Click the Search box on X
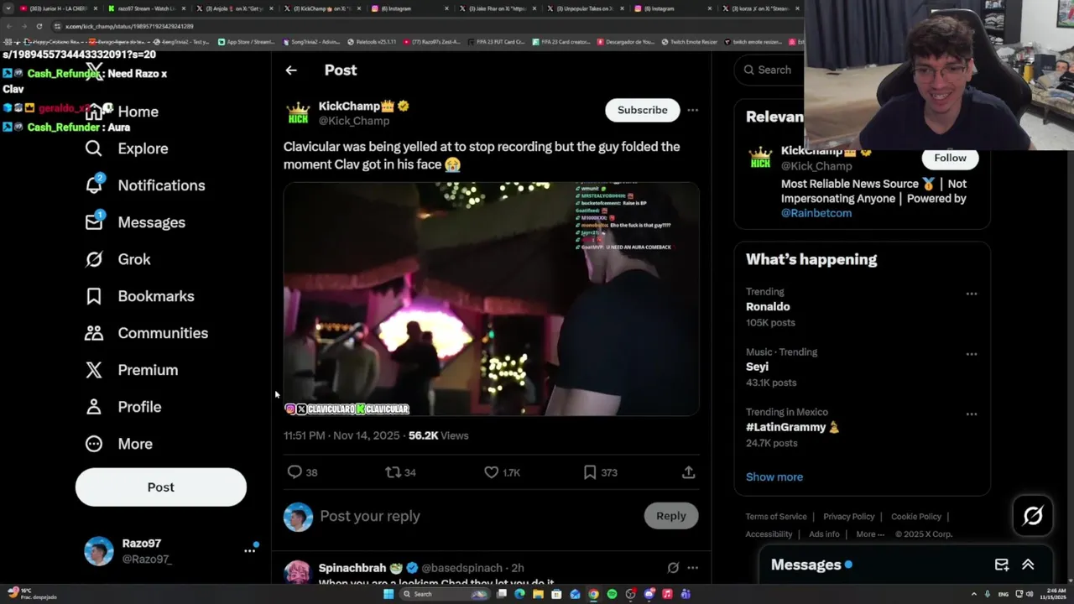The width and height of the screenshot is (1074, 604). pos(769,70)
